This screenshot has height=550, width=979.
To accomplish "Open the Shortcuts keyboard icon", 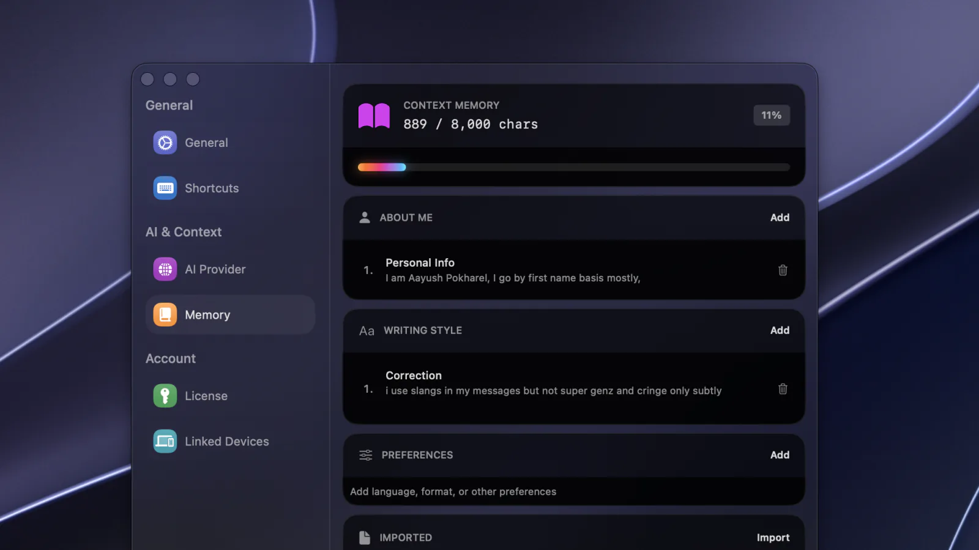I will click(x=165, y=188).
